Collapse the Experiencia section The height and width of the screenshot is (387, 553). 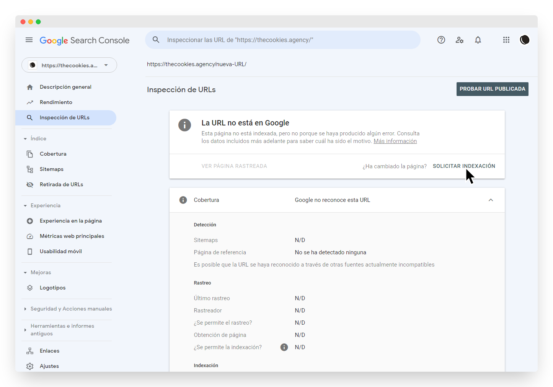(25, 206)
